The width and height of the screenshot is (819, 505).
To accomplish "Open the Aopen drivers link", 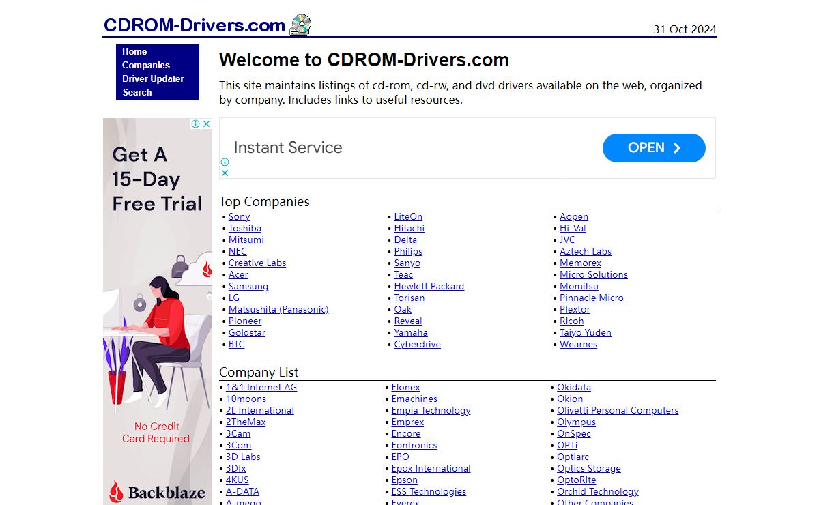I will tap(574, 216).
